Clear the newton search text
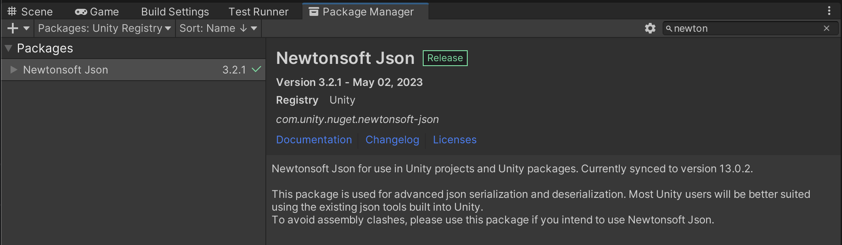 [827, 28]
